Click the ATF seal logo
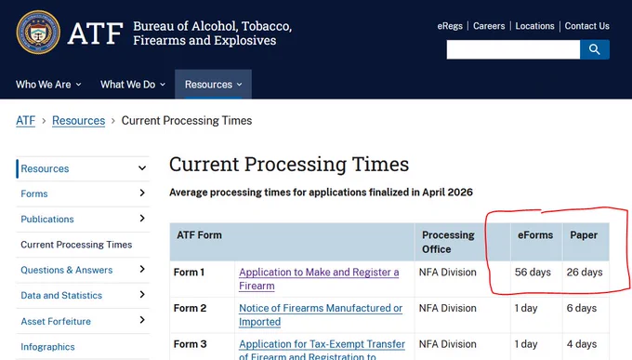Image resolution: width=632 pixels, height=360 pixels. [x=38, y=33]
